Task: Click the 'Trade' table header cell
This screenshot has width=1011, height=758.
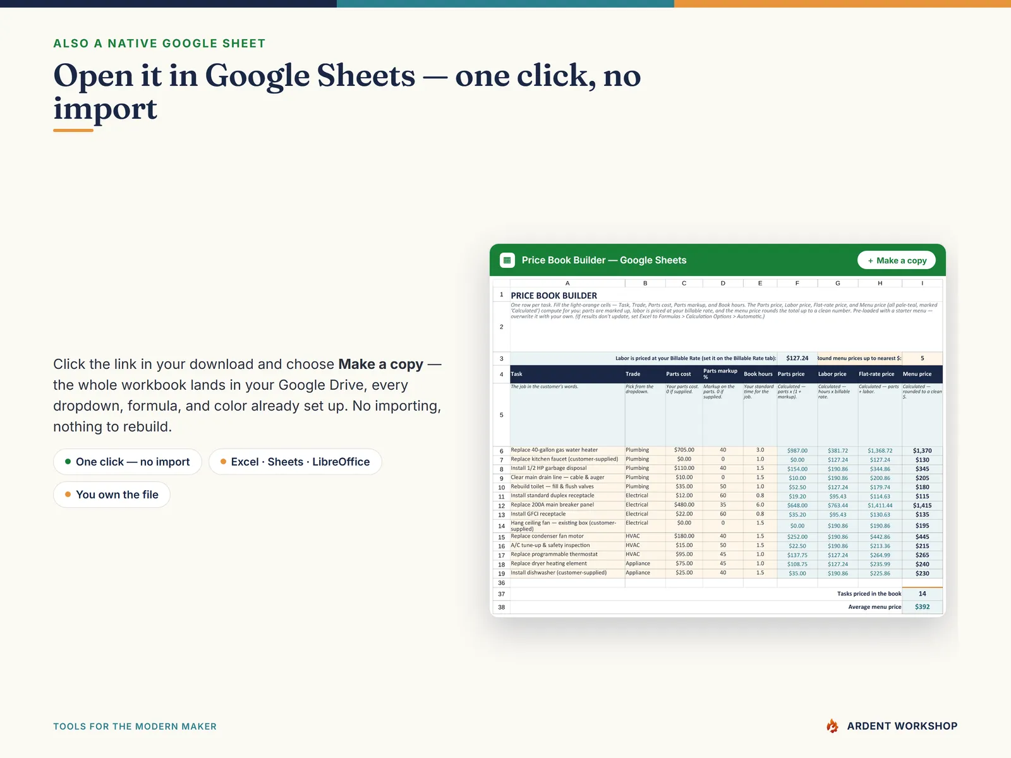Action: click(x=645, y=374)
